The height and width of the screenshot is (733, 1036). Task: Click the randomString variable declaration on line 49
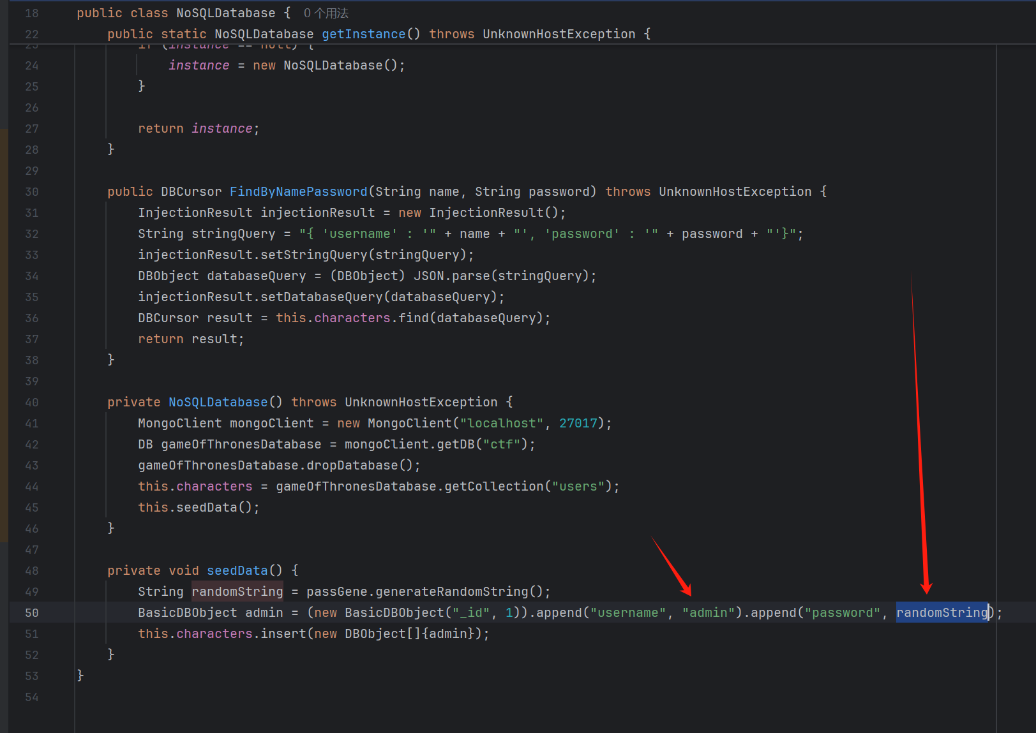pyautogui.click(x=237, y=592)
